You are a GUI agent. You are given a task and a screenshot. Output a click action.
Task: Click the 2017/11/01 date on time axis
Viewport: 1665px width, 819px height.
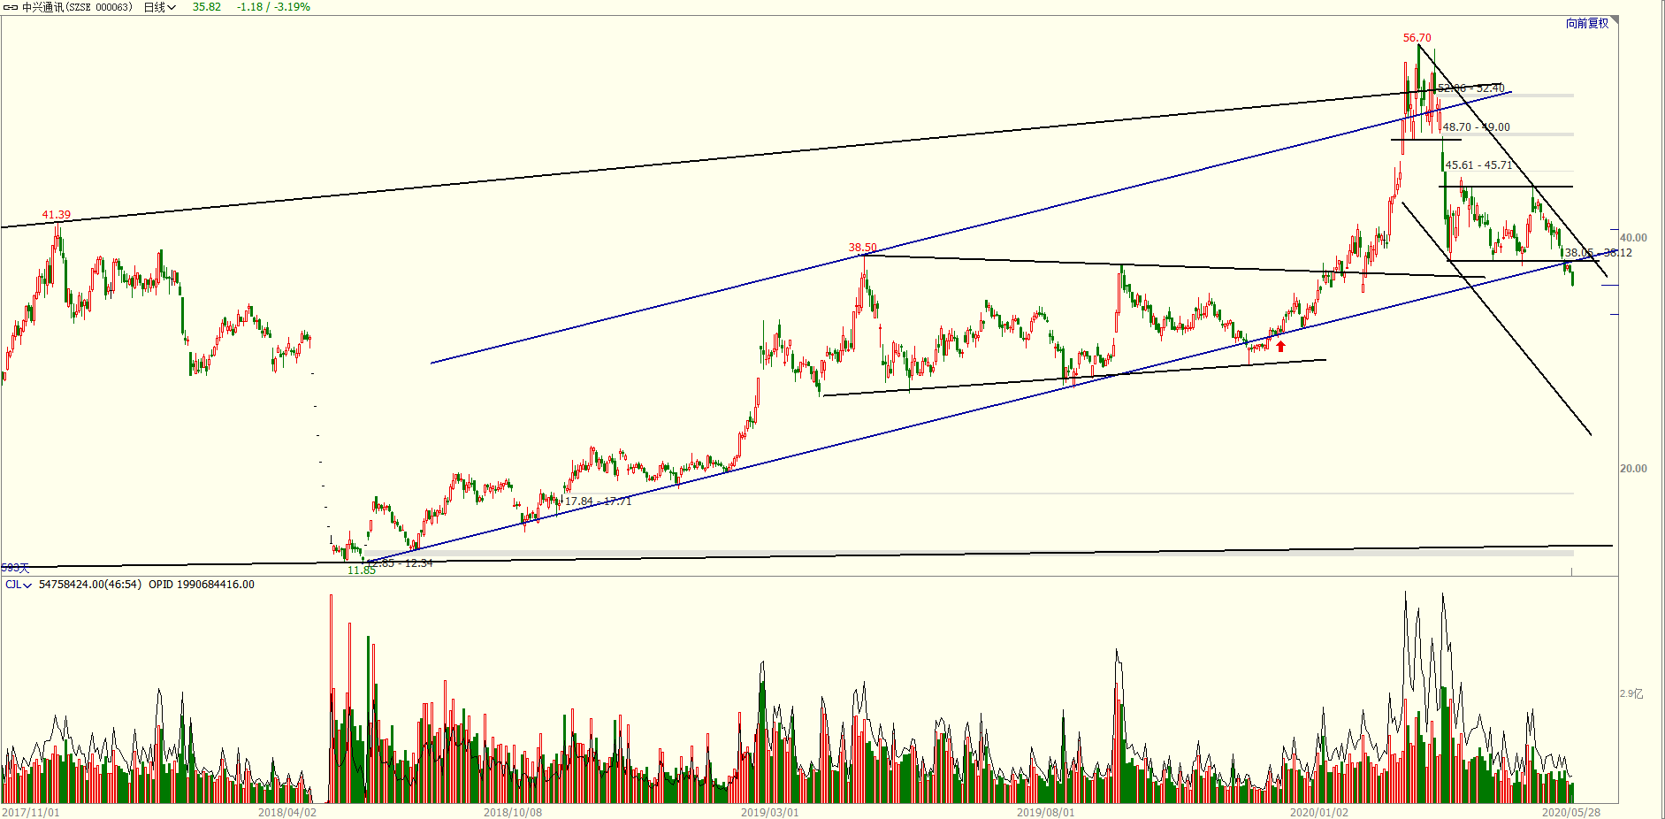tap(31, 812)
